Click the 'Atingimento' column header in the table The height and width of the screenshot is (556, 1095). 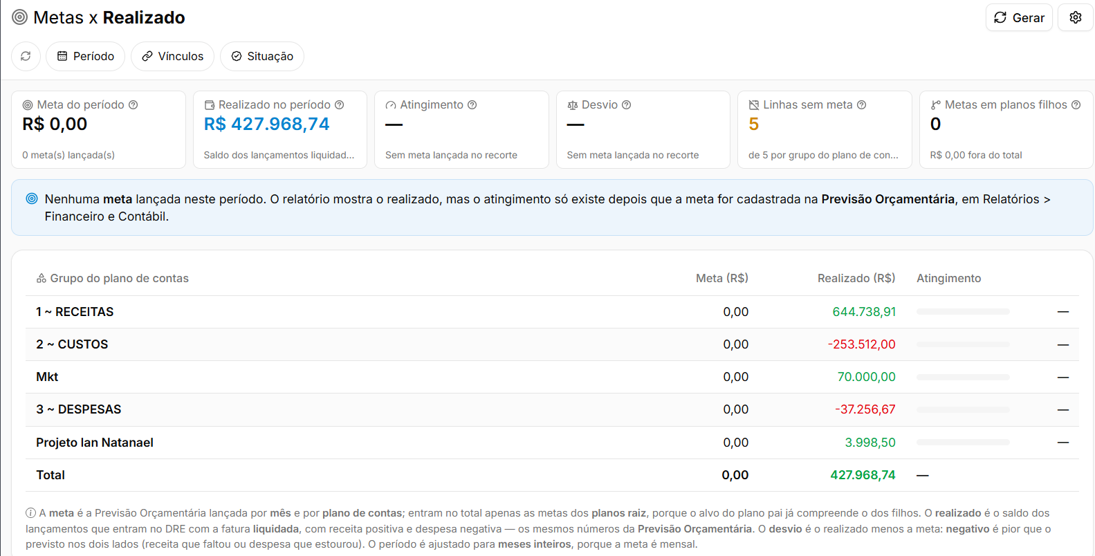949,278
